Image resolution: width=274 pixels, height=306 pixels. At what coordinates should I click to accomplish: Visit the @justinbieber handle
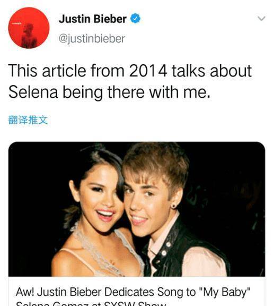tap(92, 39)
